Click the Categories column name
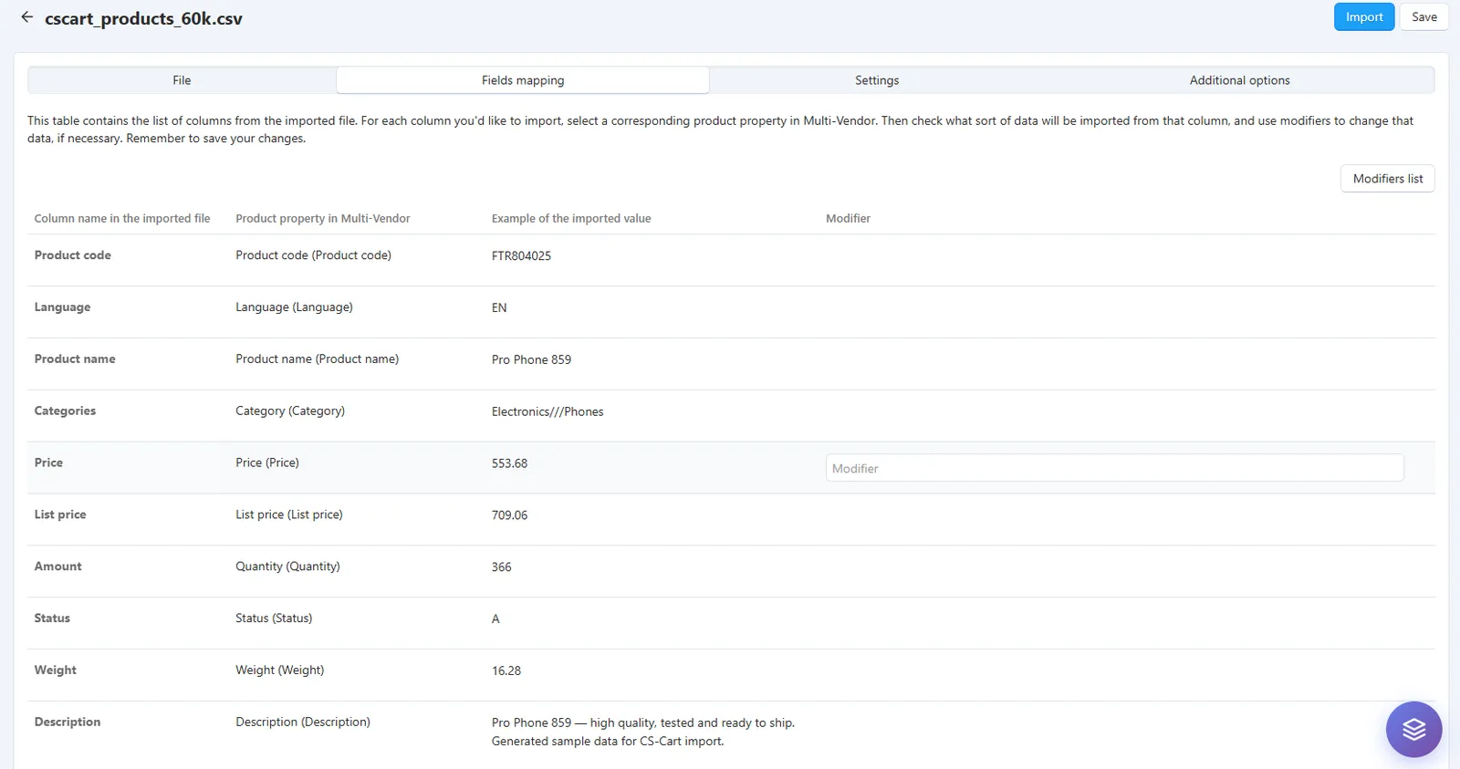Screen dimensions: 1460x769 65,411
